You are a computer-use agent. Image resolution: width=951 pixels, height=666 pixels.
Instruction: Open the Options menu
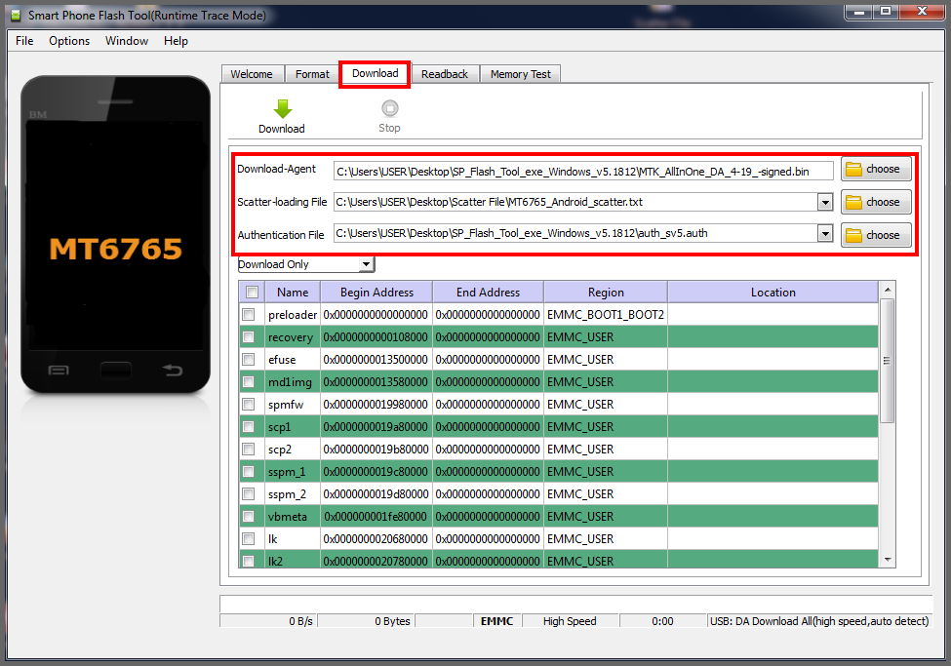69,41
